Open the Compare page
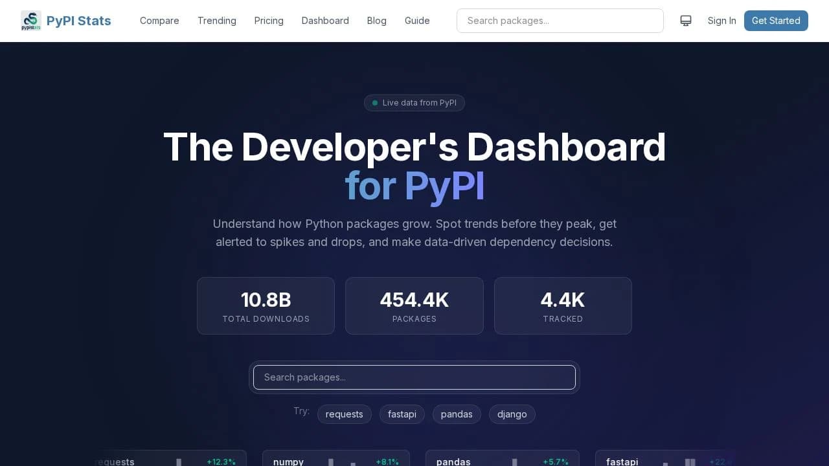Viewport: 829px width, 466px height. coord(159,21)
